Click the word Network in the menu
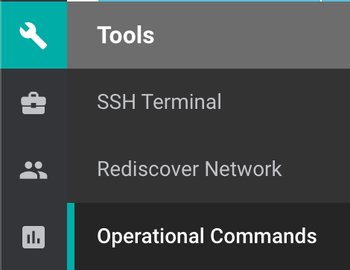Screen dimensions: 350x270 244,169
